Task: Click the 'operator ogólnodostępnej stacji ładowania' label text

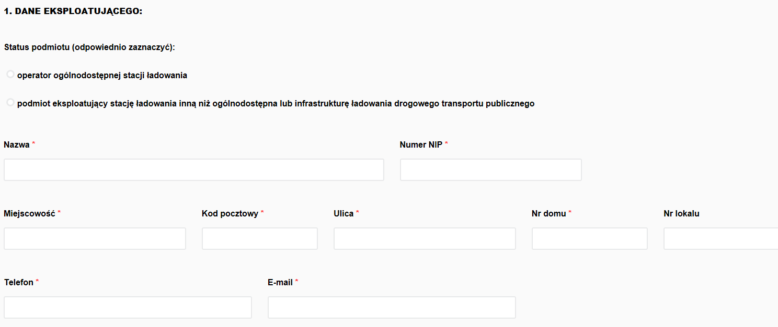Action: (102, 76)
